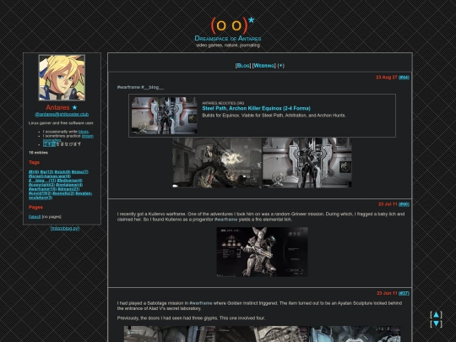Image resolution: width=456 pixels, height=342 pixels.
Task: Jump to bottom with down arrow button
Action: click(x=436, y=323)
